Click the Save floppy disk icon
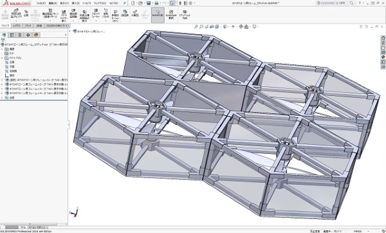386x233 pixels. point(149,3)
